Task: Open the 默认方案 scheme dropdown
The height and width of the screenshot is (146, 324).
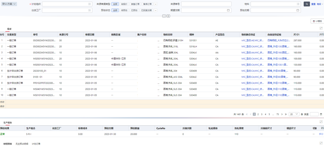Action: pyautogui.click(x=9, y=4)
